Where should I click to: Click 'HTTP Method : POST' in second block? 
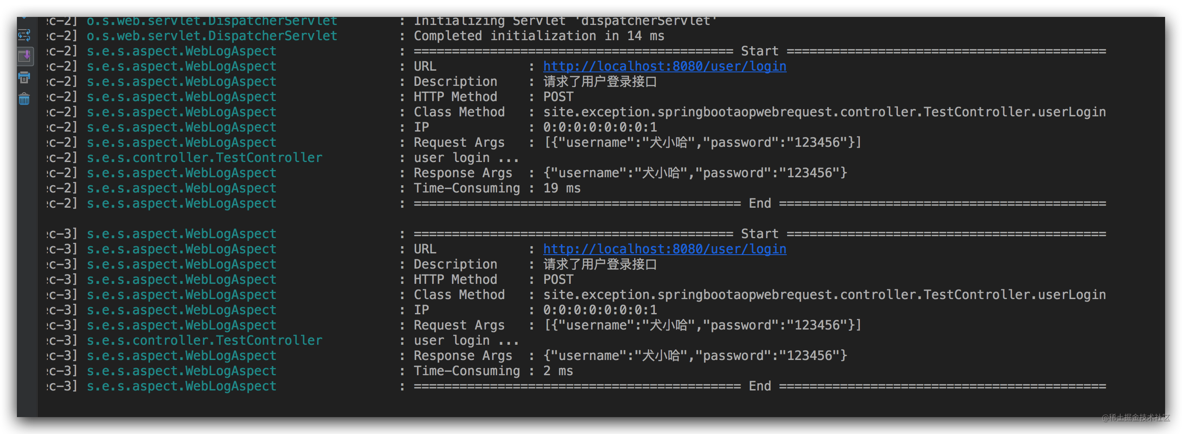[x=494, y=280]
